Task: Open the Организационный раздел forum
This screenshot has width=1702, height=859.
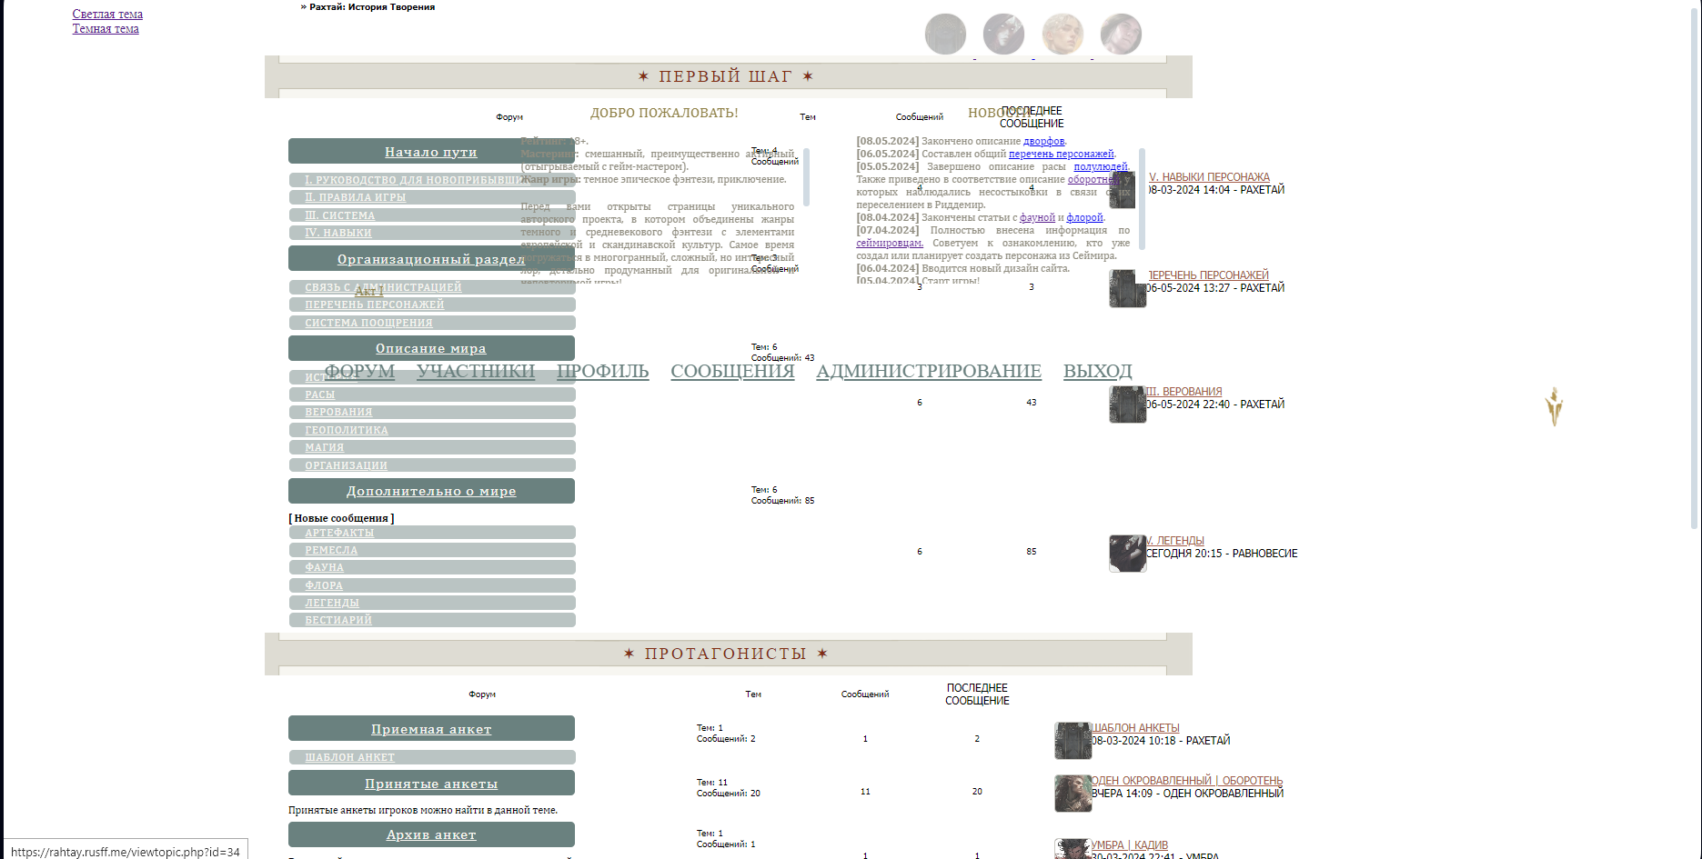Action: 431,259
